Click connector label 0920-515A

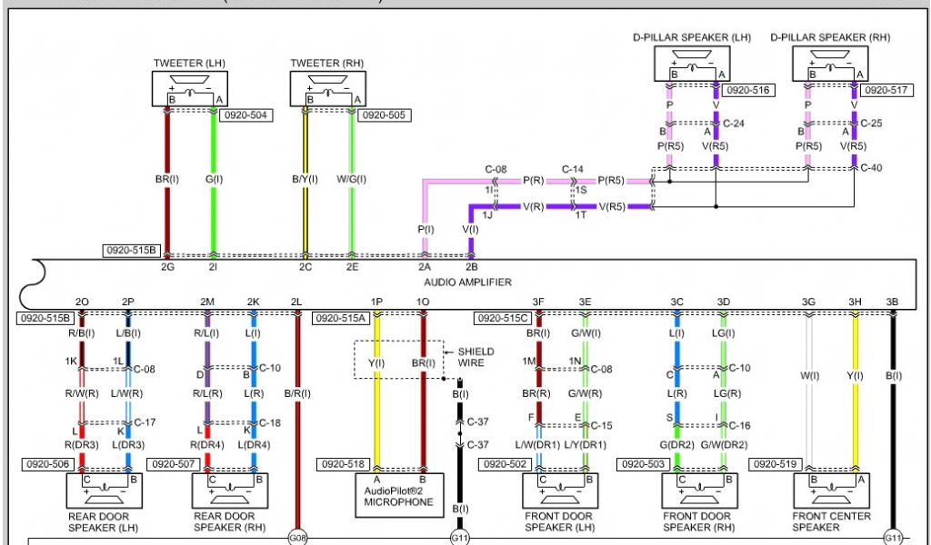tap(340, 318)
